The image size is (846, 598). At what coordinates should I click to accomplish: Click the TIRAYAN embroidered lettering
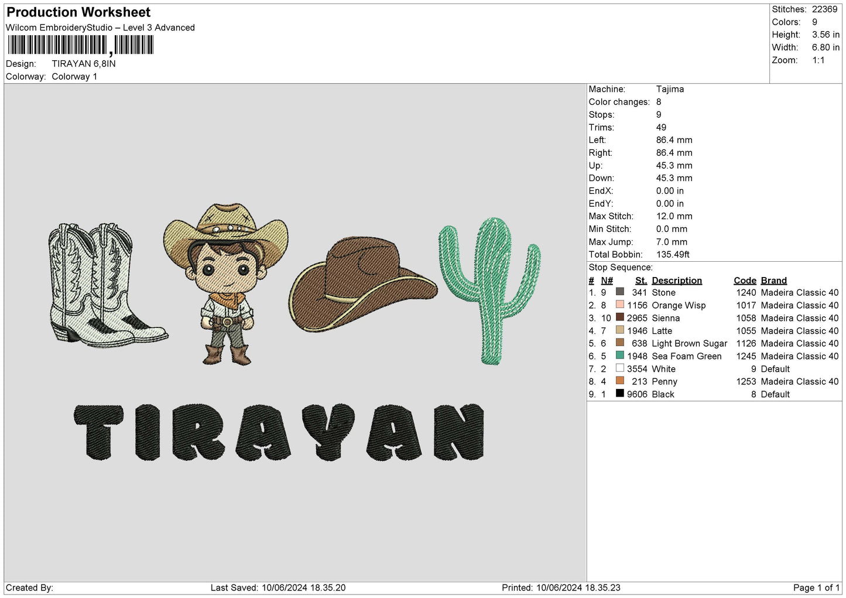point(279,432)
